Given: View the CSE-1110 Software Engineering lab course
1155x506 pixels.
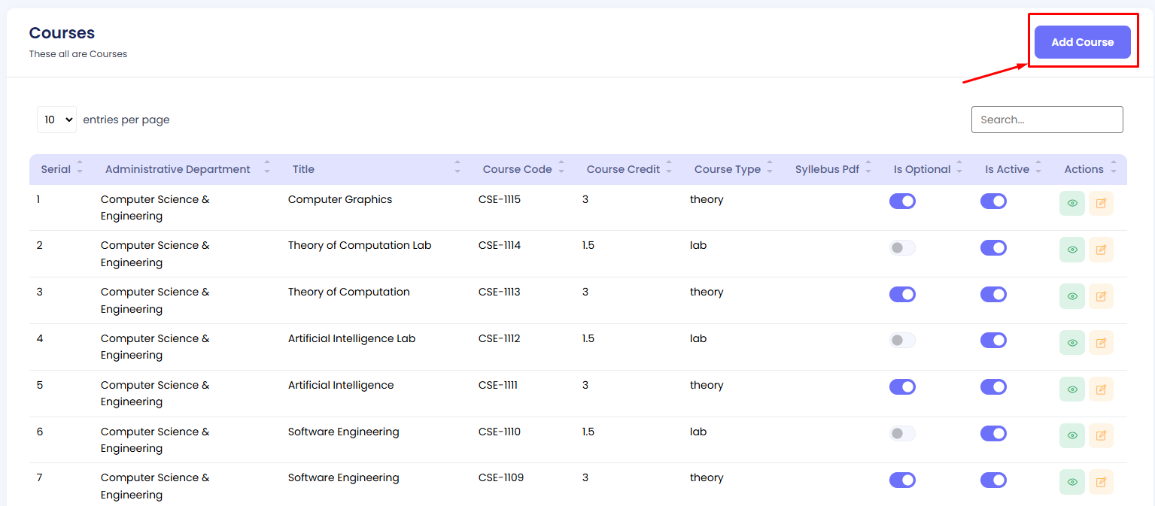Looking at the screenshot, I should 1071,435.
